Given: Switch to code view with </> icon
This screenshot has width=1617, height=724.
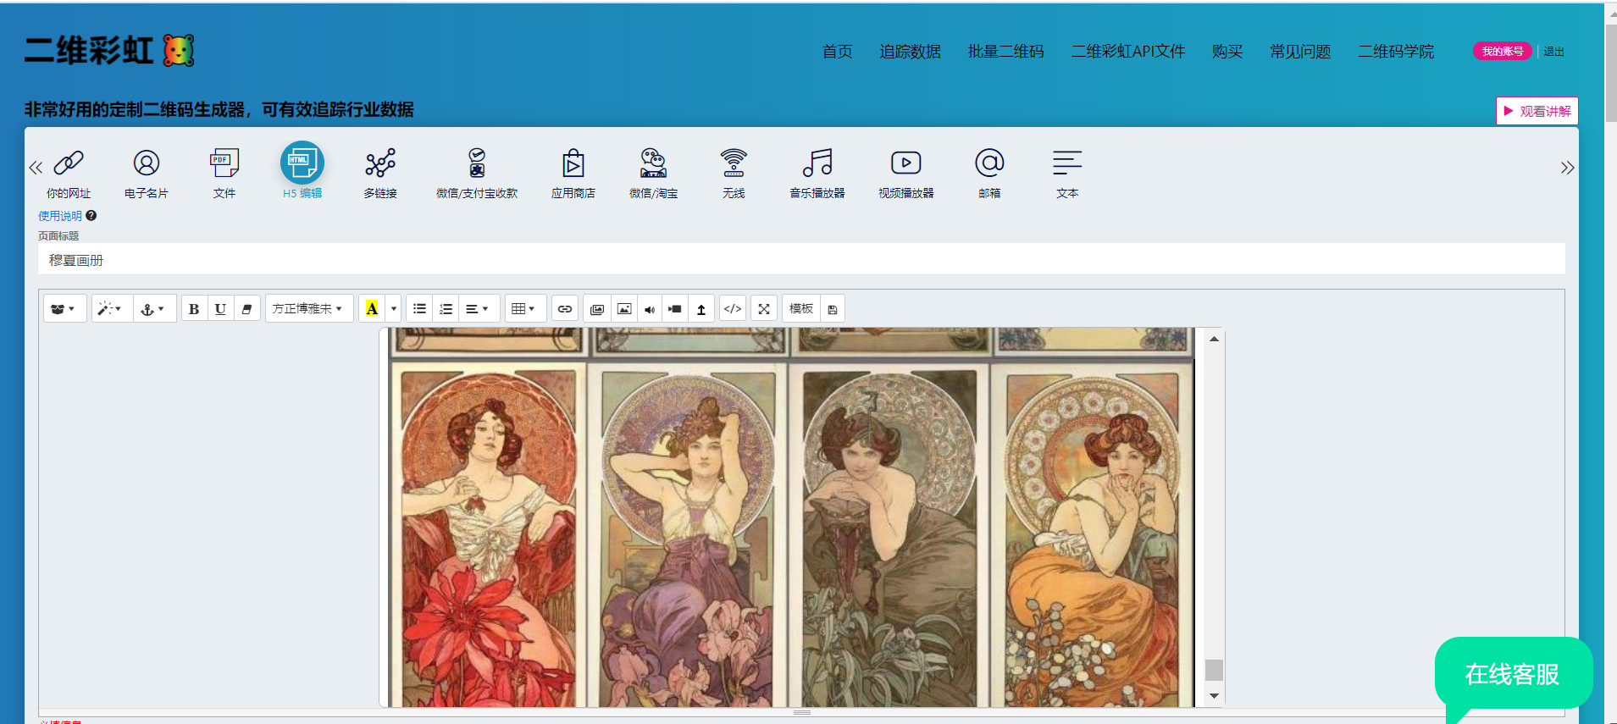Looking at the screenshot, I should [x=733, y=309].
